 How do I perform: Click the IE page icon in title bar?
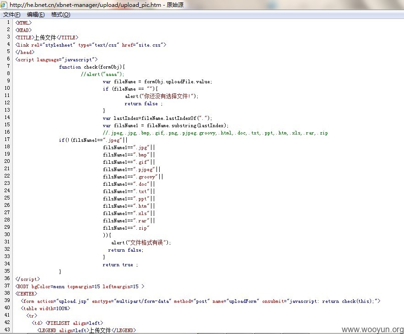(x=4, y=5)
